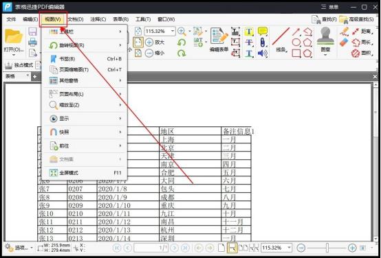Expand the 快照 submenu entry
This screenshot has height=258, width=381.
click(85, 132)
